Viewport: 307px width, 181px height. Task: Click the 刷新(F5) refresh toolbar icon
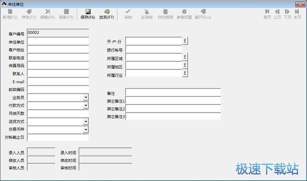66,11
